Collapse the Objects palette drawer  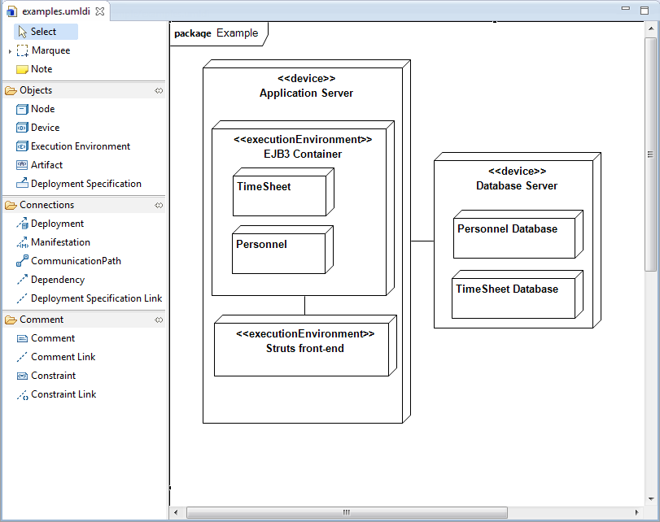pyautogui.click(x=36, y=90)
